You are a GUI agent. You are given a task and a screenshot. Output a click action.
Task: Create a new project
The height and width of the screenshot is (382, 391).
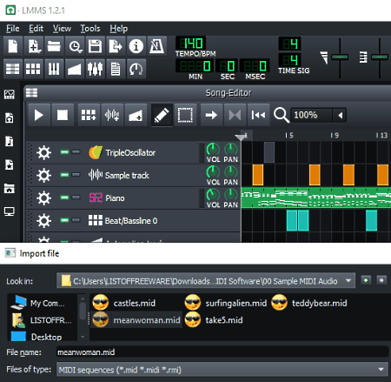(13, 46)
